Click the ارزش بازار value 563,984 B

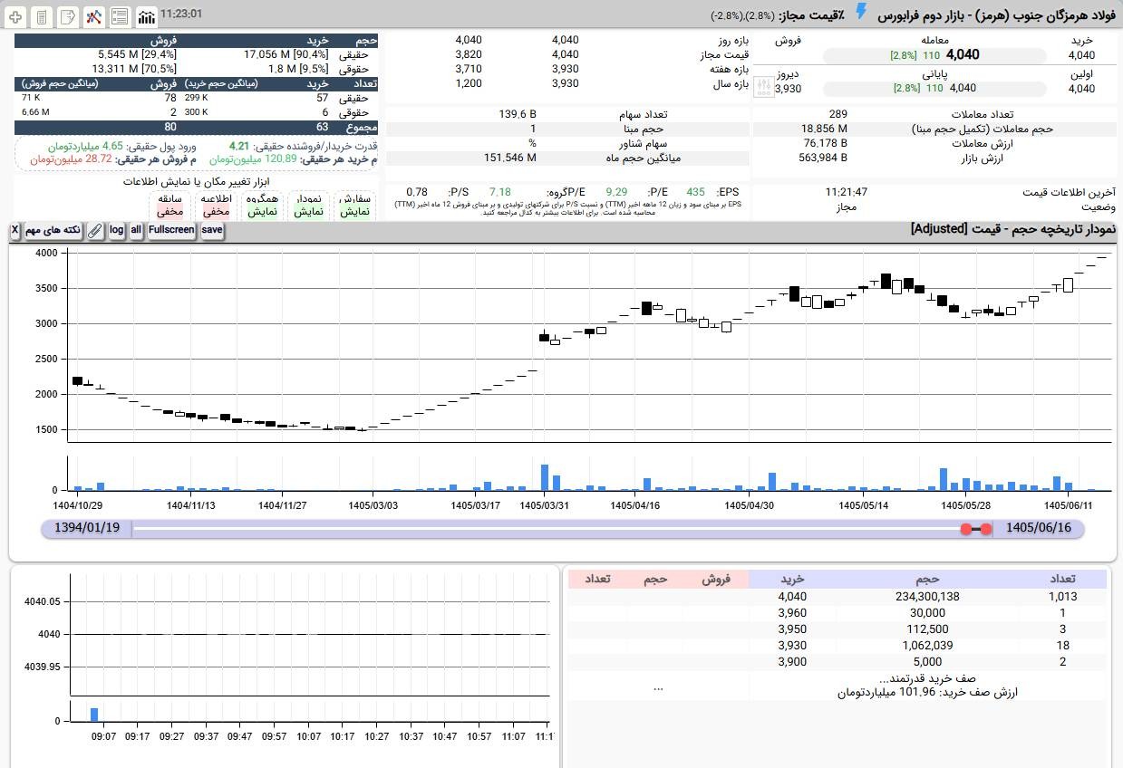click(x=823, y=158)
